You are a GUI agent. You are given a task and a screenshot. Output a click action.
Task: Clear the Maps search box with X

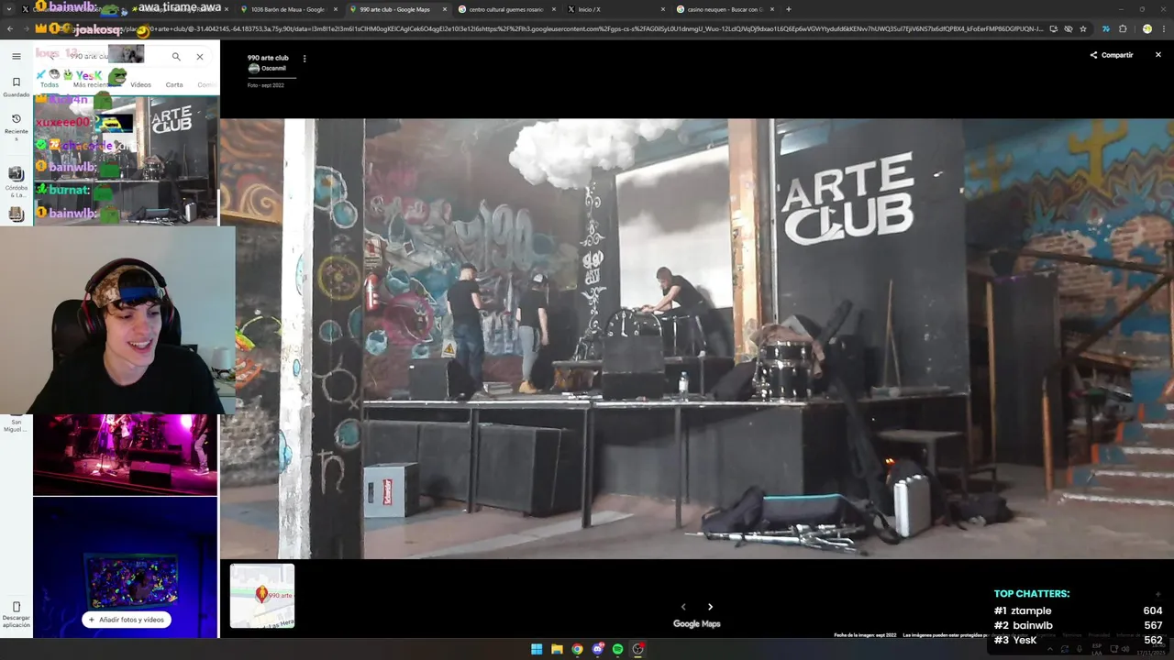pyautogui.click(x=199, y=57)
